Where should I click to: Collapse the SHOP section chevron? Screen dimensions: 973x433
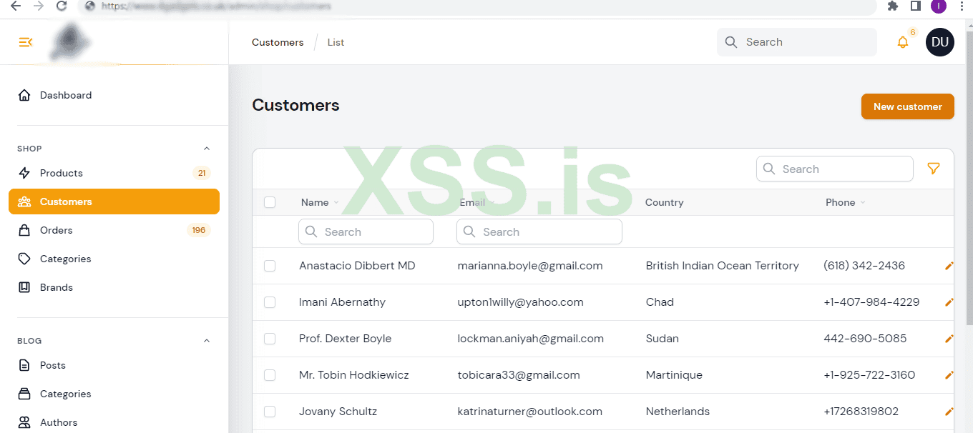click(x=207, y=149)
